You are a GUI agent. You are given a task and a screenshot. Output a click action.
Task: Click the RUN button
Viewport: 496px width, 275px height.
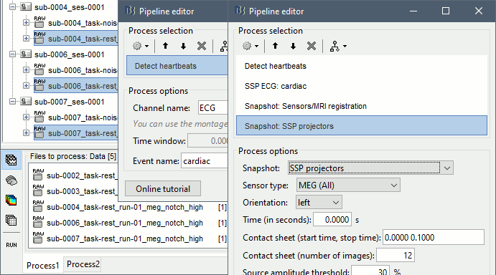tap(11, 245)
